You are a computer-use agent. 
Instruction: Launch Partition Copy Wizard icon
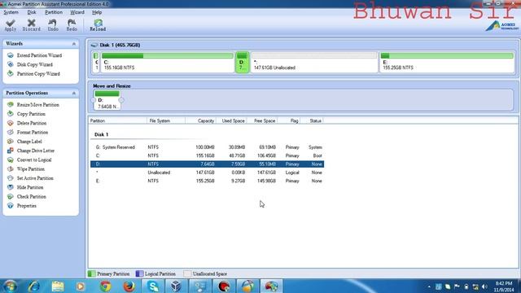tap(11, 74)
